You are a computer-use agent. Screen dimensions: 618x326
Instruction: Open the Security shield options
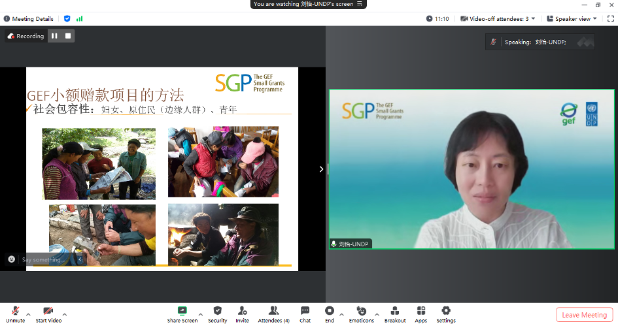pyautogui.click(x=217, y=314)
